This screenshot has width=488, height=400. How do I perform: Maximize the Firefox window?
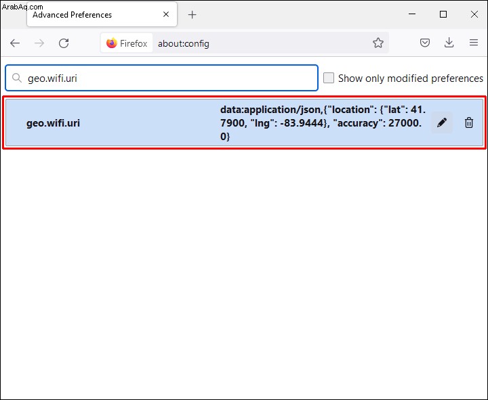(x=443, y=14)
